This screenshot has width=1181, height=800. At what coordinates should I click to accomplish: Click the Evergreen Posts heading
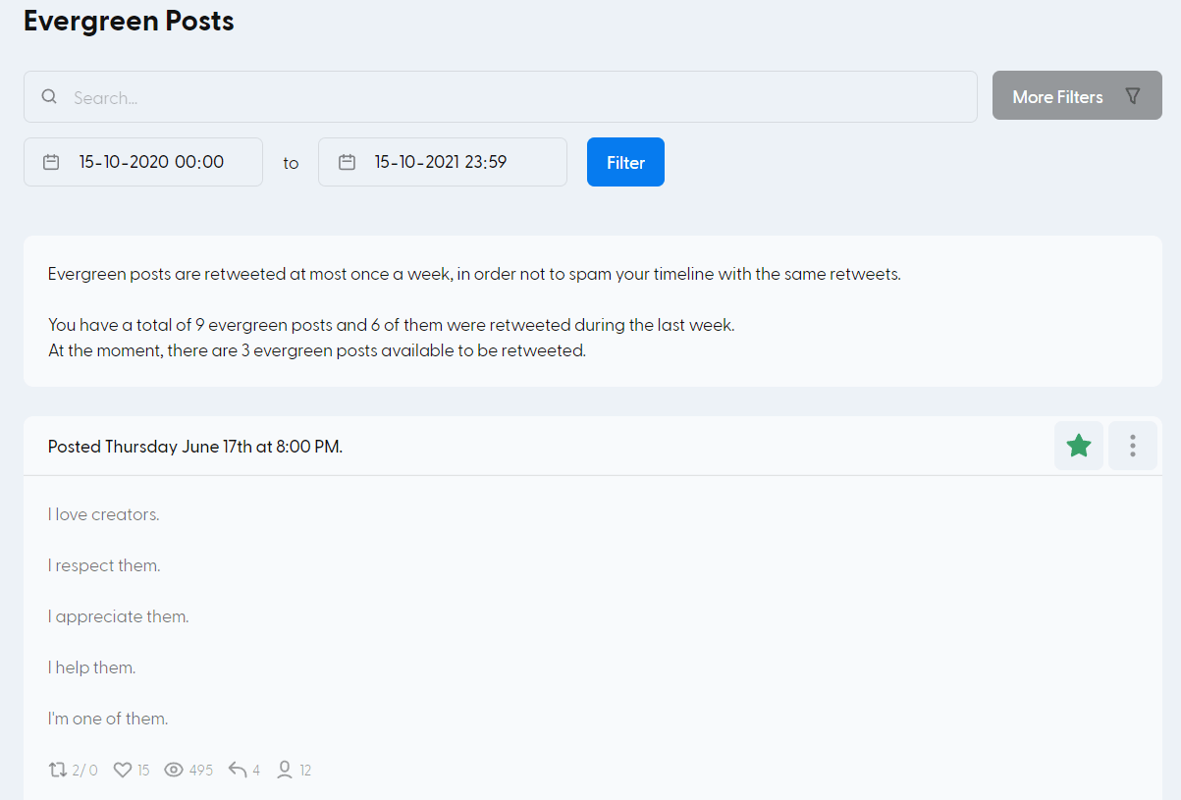click(x=129, y=21)
